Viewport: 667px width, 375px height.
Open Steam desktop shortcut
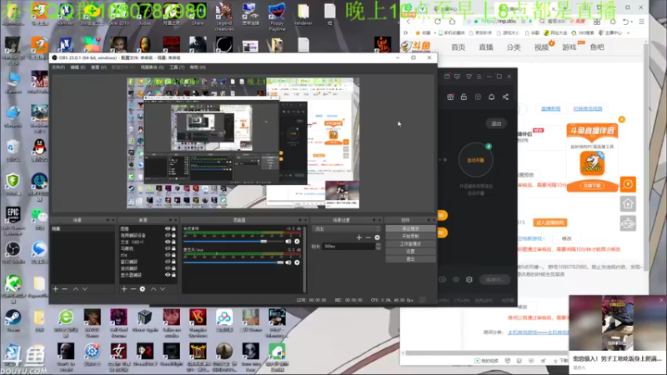[x=13, y=321]
